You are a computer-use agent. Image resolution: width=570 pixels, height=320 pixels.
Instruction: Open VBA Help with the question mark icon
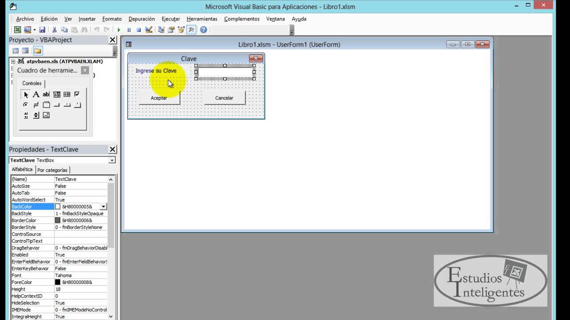click(204, 30)
